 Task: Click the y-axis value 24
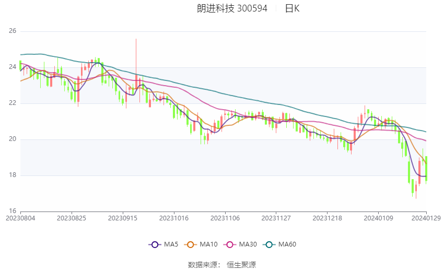coord(13,67)
